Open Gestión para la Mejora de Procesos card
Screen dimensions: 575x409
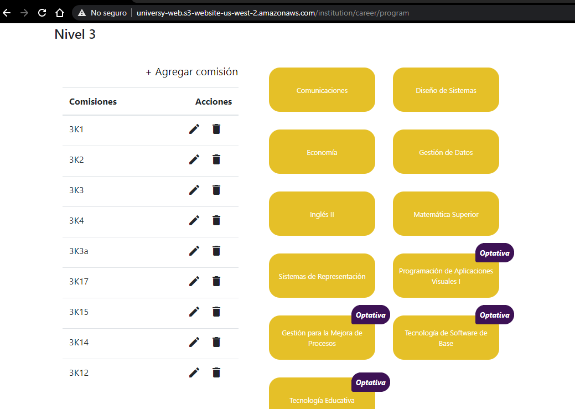pos(322,338)
